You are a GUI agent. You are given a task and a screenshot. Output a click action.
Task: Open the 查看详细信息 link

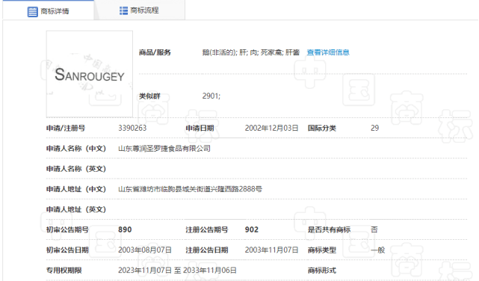(328, 52)
